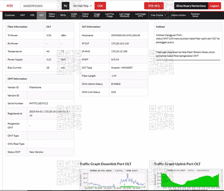The width and height of the screenshot is (224, 191).
Task: Click the Pergantian ONT label
Action: coord(13,126)
